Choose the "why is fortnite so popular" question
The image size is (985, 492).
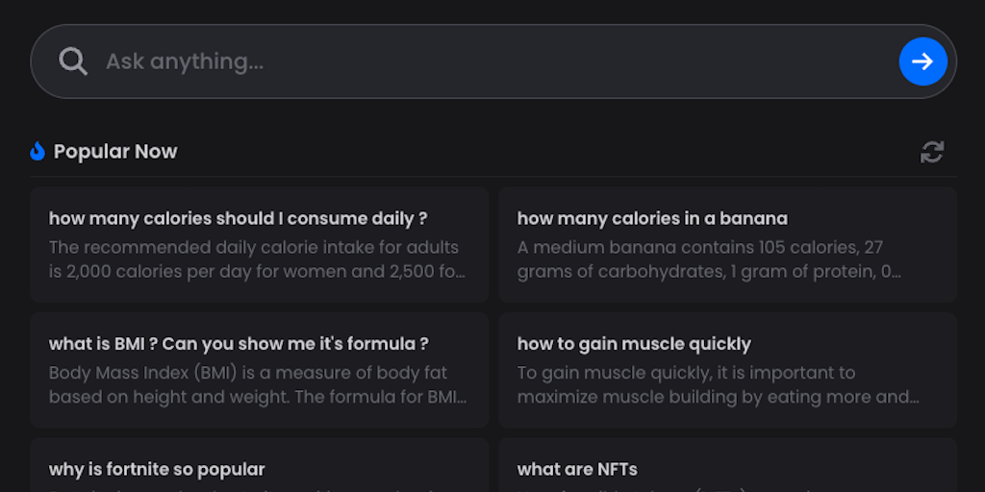click(157, 469)
